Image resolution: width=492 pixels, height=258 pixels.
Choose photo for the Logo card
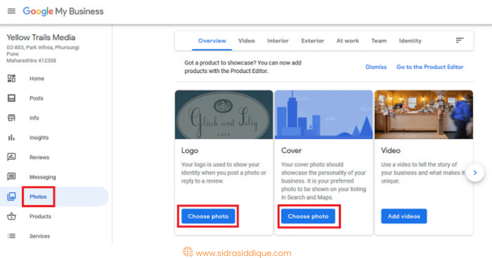pos(208,216)
